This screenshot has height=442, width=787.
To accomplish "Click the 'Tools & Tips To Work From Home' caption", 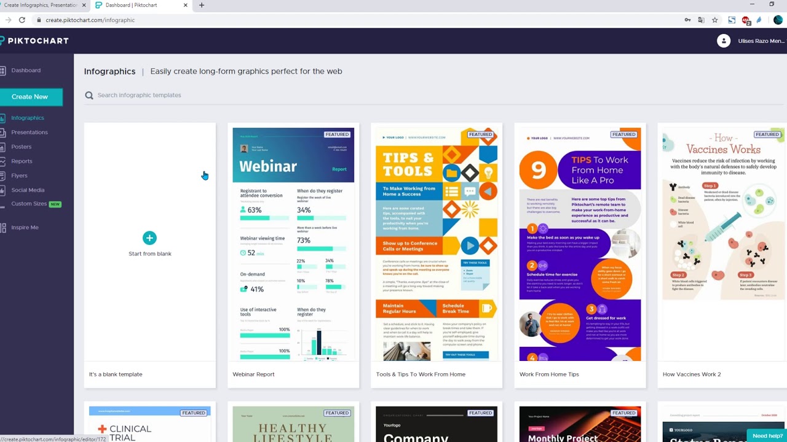I will 421,374.
